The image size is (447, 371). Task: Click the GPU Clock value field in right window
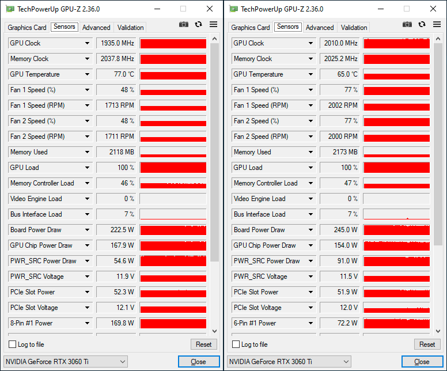(339, 43)
